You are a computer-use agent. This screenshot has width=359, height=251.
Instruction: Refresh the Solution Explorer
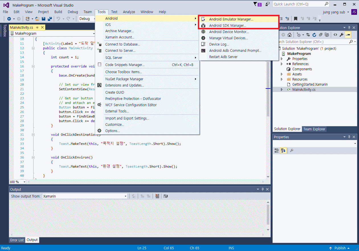click(314, 35)
